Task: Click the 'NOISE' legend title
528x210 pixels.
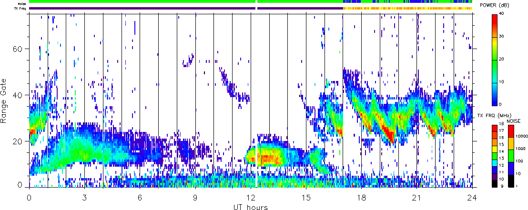Action: (513, 120)
